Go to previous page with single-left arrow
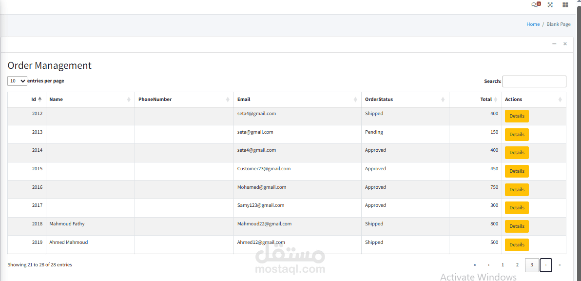This screenshot has height=281, width=581. click(x=489, y=265)
